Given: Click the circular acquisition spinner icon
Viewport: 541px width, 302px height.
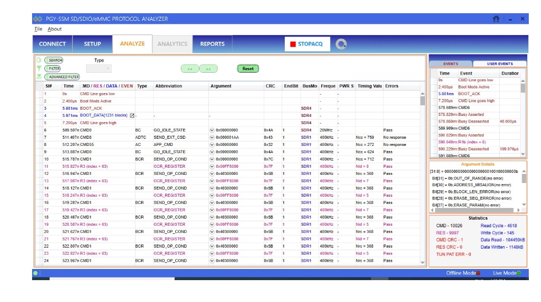Looking at the screenshot, I should tap(341, 44).
